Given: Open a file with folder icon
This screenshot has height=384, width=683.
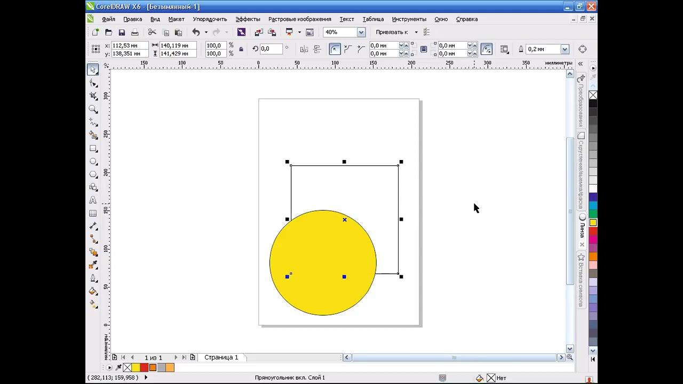Looking at the screenshot, I should (x=109, y=33).
